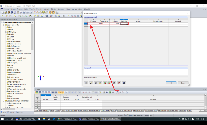Open the Nápověda menu
The width and height of the screenshot is (207, 125).
click(87, 9)
